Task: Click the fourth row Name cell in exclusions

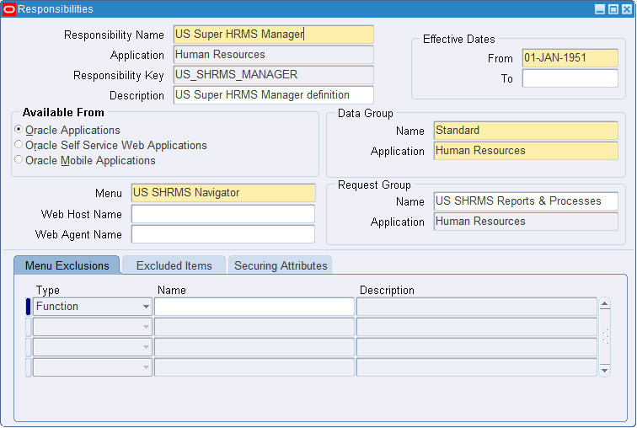Action: click(254, 367)
